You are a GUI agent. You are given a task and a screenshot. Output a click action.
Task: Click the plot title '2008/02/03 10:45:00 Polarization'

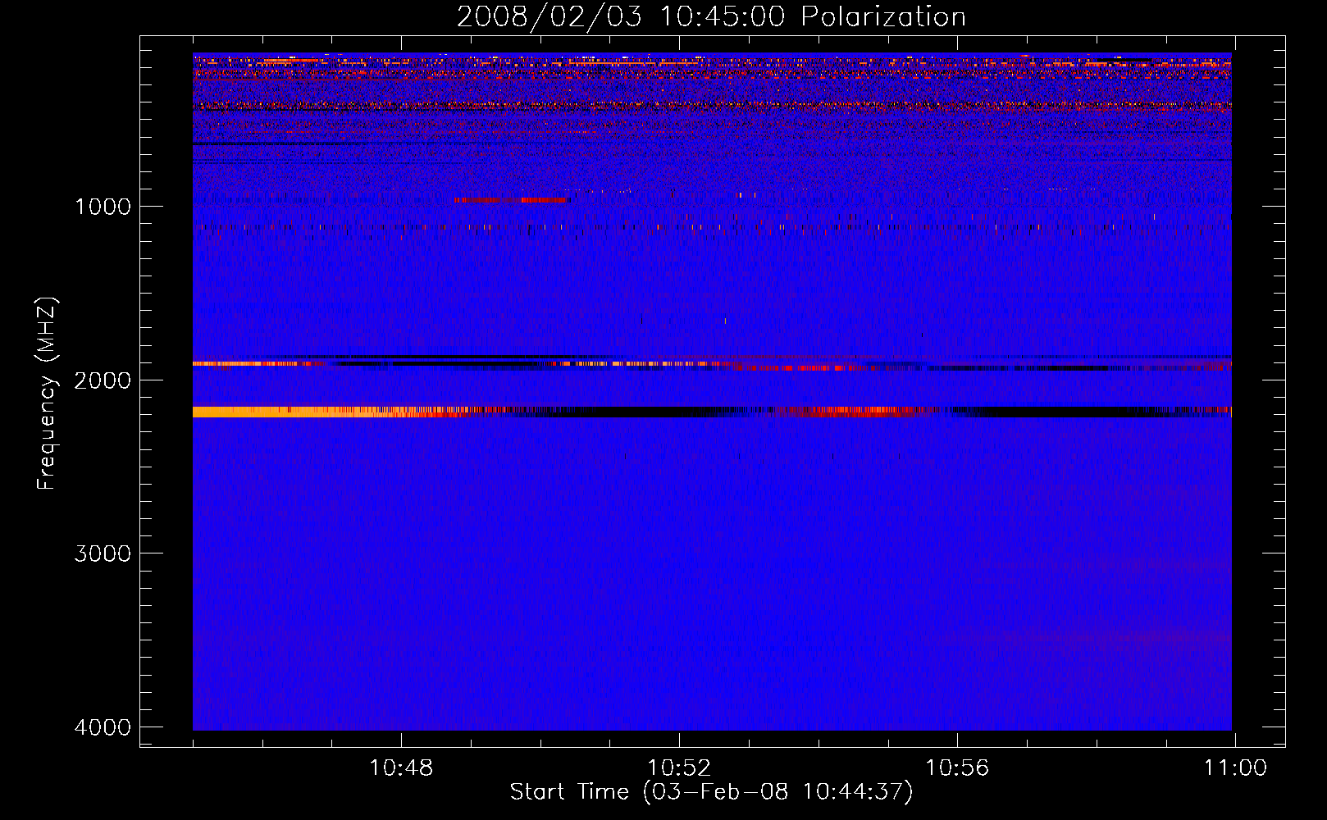pos(711,17)
